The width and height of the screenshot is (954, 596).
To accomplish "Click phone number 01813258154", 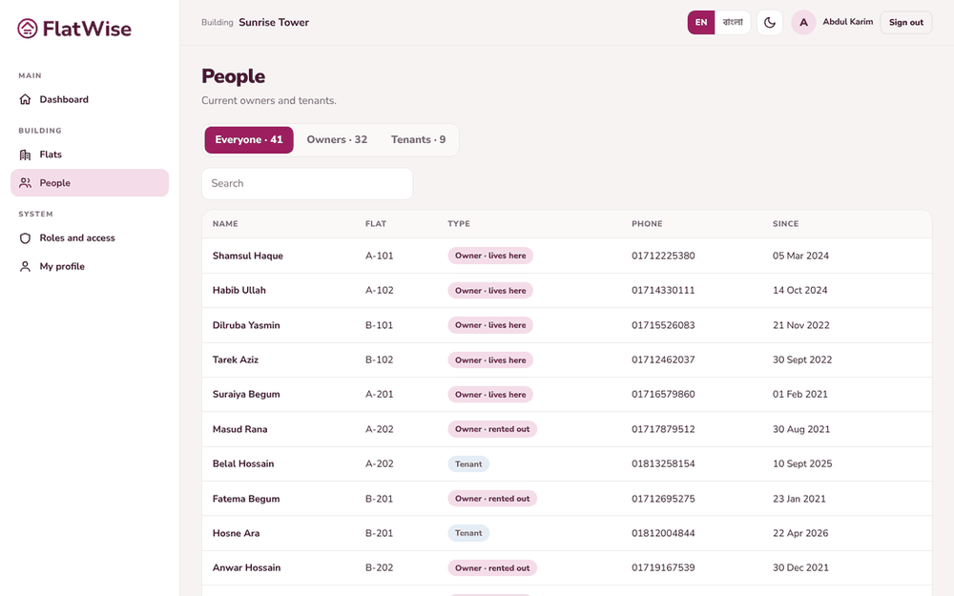I will [x=663, y=464].
